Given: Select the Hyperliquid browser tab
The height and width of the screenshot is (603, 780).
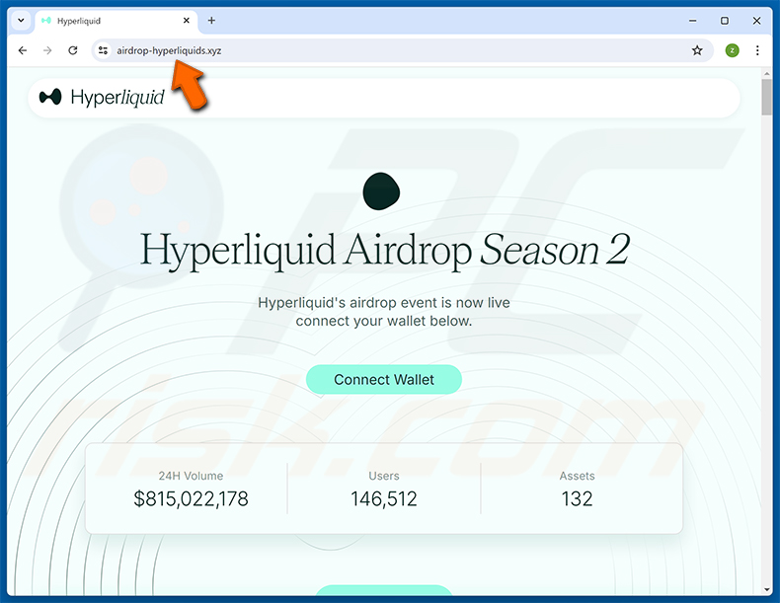Looking at the screenshot, I should pos(116,21).
